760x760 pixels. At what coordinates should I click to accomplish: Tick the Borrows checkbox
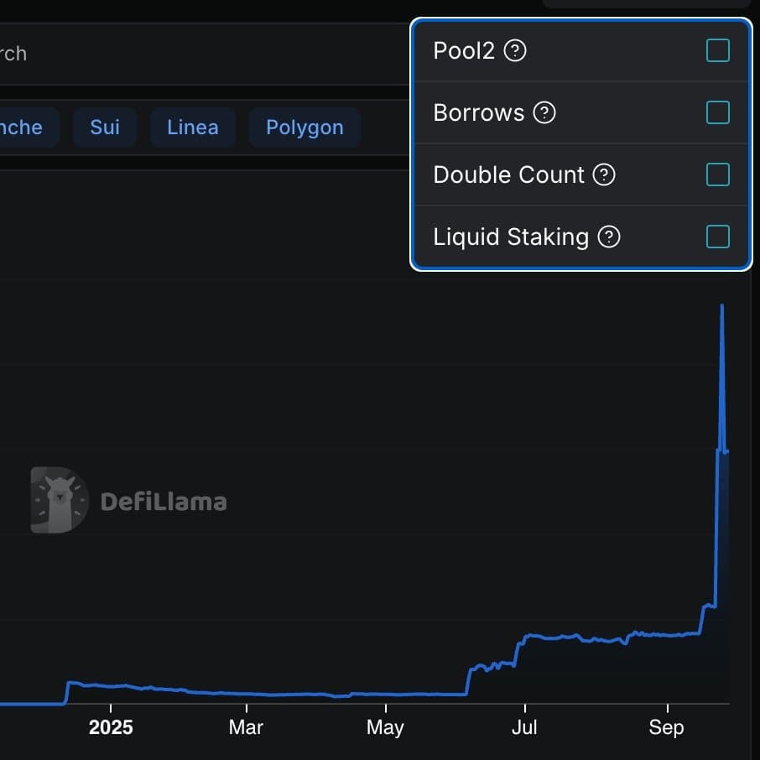coord(717,112)
